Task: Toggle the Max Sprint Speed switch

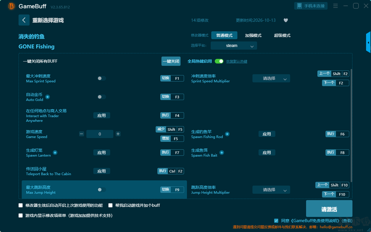Action: 102,78
